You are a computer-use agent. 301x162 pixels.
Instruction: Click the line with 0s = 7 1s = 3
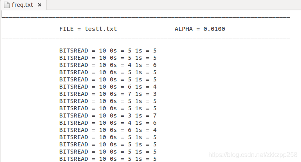tap(108, 94)
